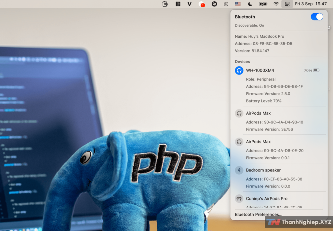The image size is (333, 231).
Task: Open the menu bar icon with red notification badge
Action: [x=202, y=4]
